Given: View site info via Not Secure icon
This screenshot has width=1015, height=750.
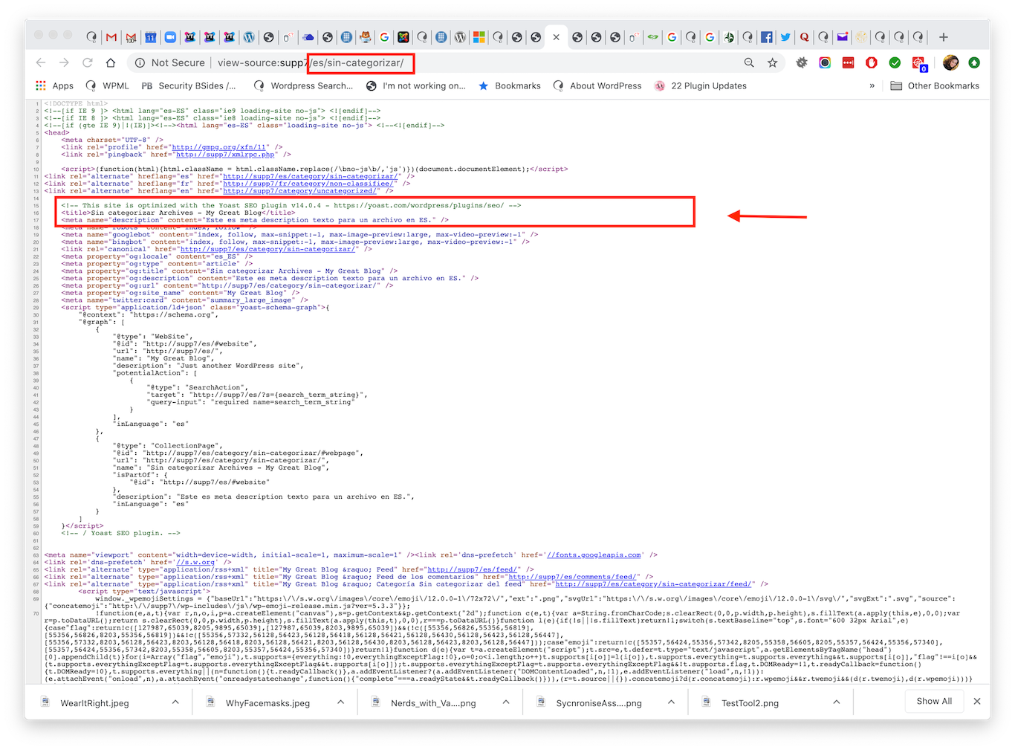Looking at the screenshot, I should (x=140, y=63).
